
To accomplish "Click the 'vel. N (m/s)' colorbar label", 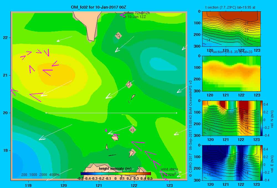I will click(x=272, y=119).
